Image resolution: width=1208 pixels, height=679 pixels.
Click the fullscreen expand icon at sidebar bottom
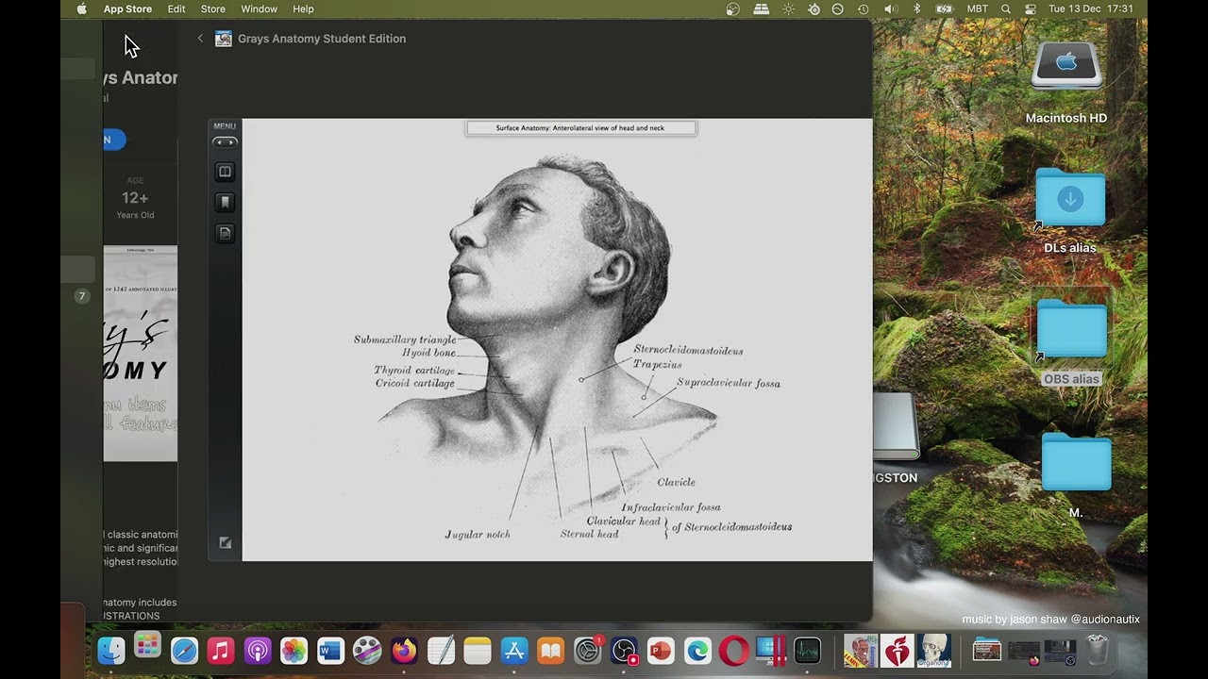225,542
